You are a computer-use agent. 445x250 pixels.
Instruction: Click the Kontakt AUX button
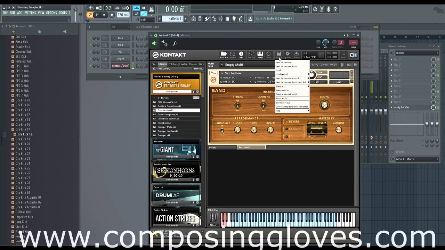tap(349, 65)
